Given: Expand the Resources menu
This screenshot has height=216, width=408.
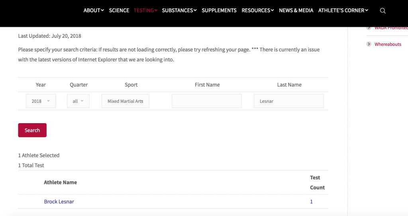Looking at the screenshot, I should pyautogui.click(x=258, y=10).
